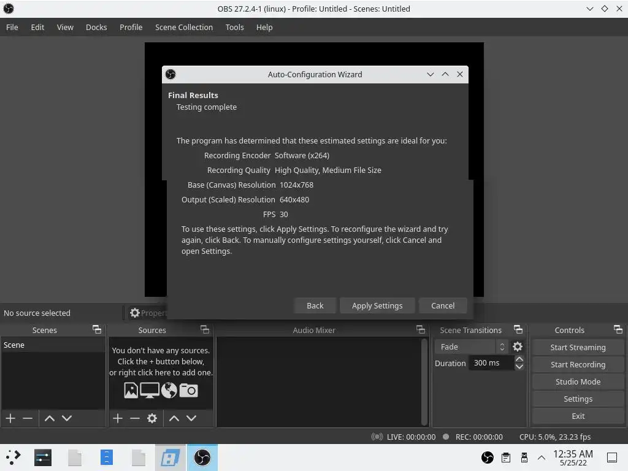Image resolution: width=628 pixels, height=471 pixels.
Task: Undock the Scenes panel
Action: pyautogui.click(x=97, y=329)
